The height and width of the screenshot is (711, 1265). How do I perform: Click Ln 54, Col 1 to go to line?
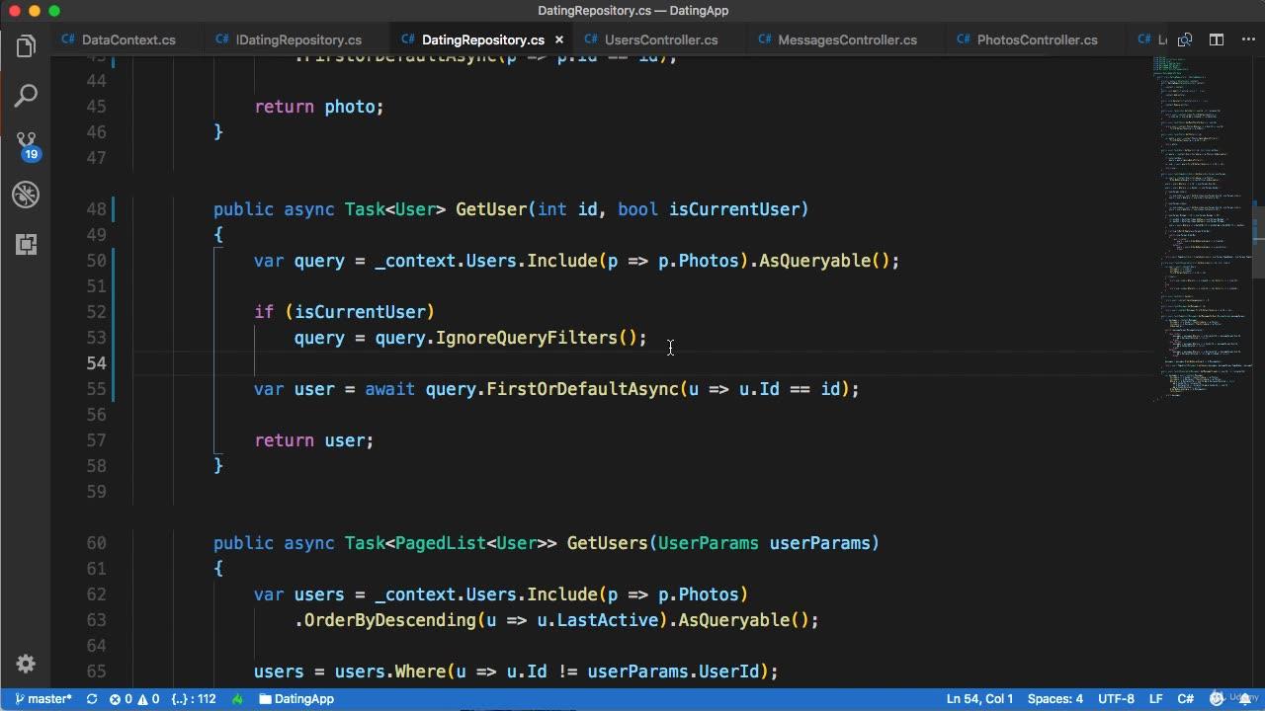[979, 699]
